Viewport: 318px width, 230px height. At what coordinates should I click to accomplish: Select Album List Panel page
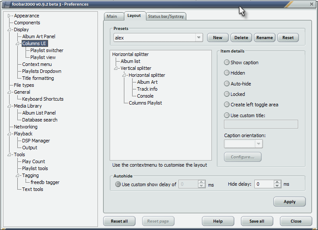pyautogui.click(x=39, y=113)
